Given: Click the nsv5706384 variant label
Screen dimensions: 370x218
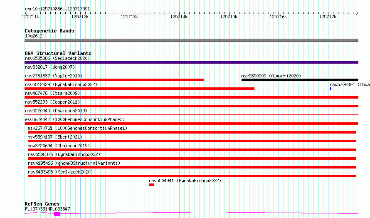Looking at the screenshot, I should (x=350, y=84).
